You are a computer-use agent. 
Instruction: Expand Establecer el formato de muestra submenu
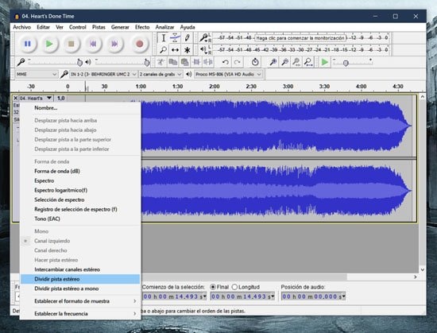[x=80, y=301]
